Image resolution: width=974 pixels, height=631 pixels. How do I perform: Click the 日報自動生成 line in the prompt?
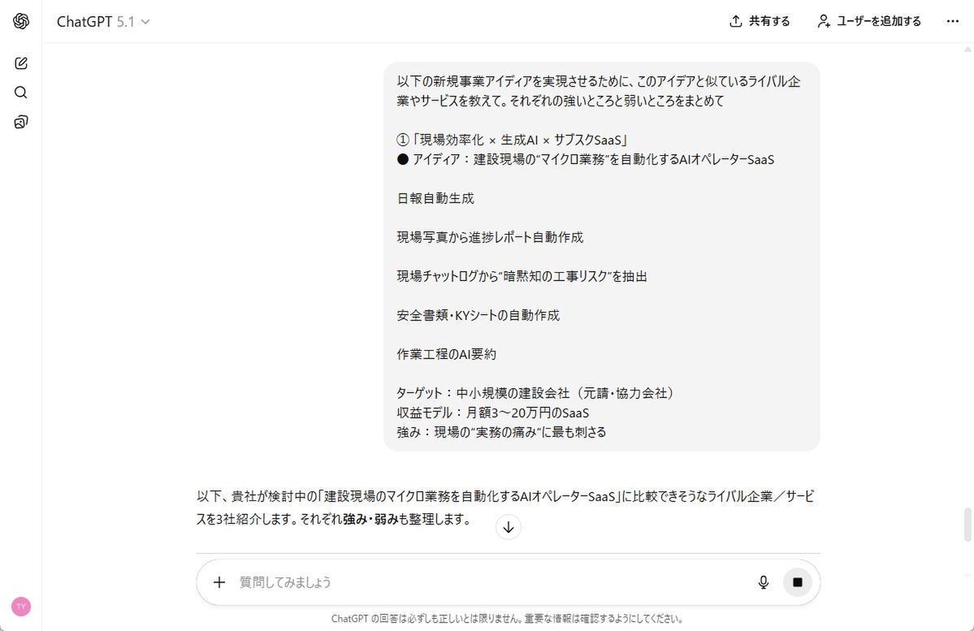(x=435, y=198)
